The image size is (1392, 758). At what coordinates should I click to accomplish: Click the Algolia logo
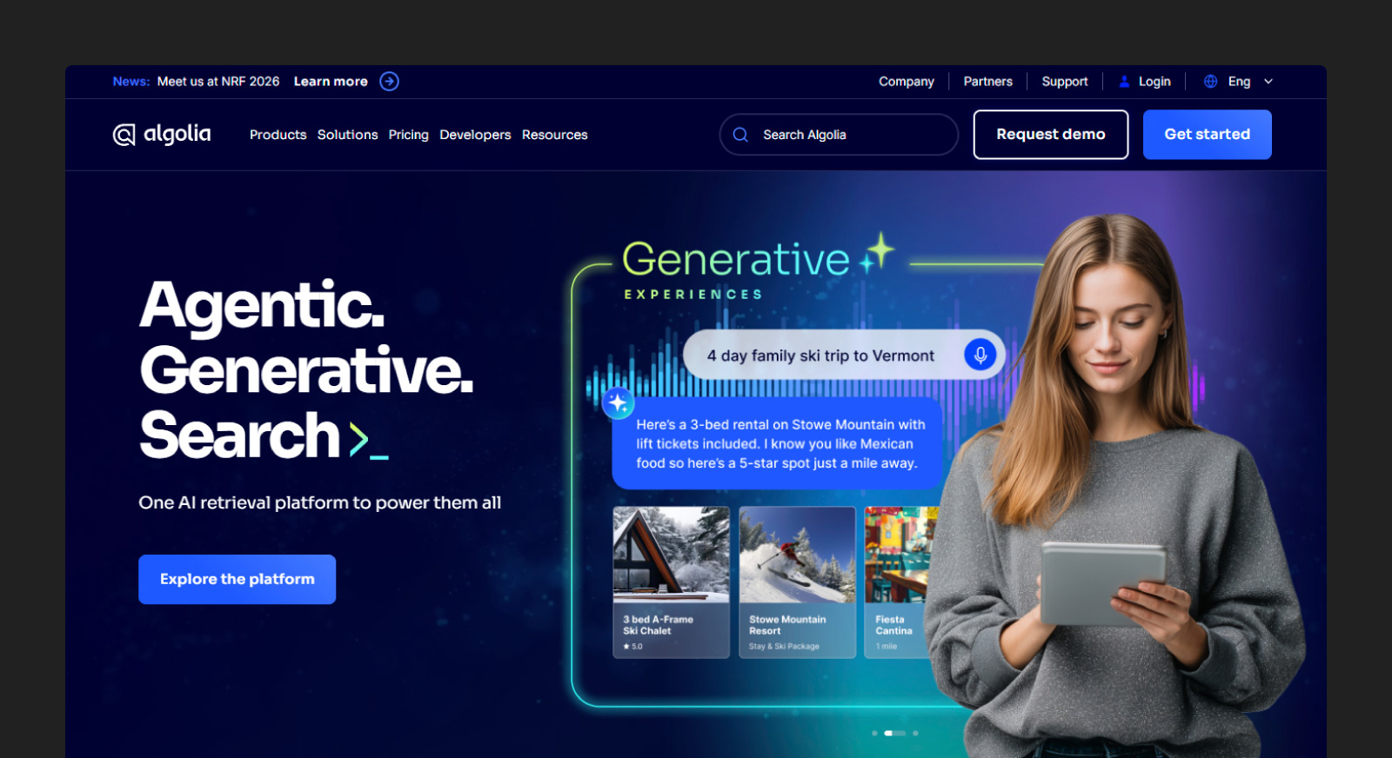[162, 135]
